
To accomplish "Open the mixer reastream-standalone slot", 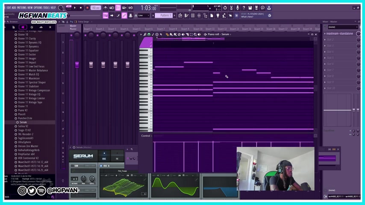I will click(x=340, y=33).
